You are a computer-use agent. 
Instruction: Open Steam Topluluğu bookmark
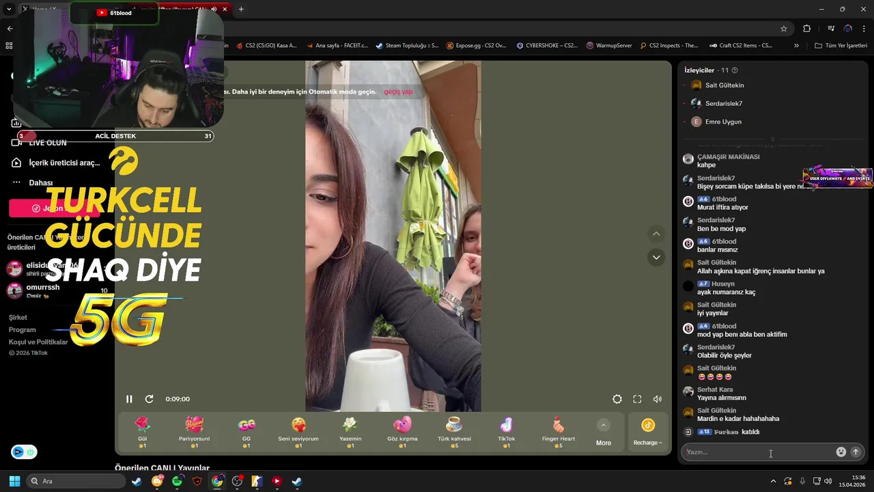pyautogui.click(x=407, y=46)
